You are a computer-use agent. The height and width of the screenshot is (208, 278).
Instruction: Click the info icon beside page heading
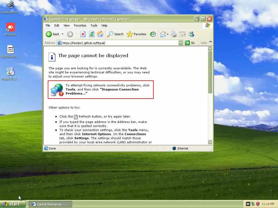tap(52, 57)
